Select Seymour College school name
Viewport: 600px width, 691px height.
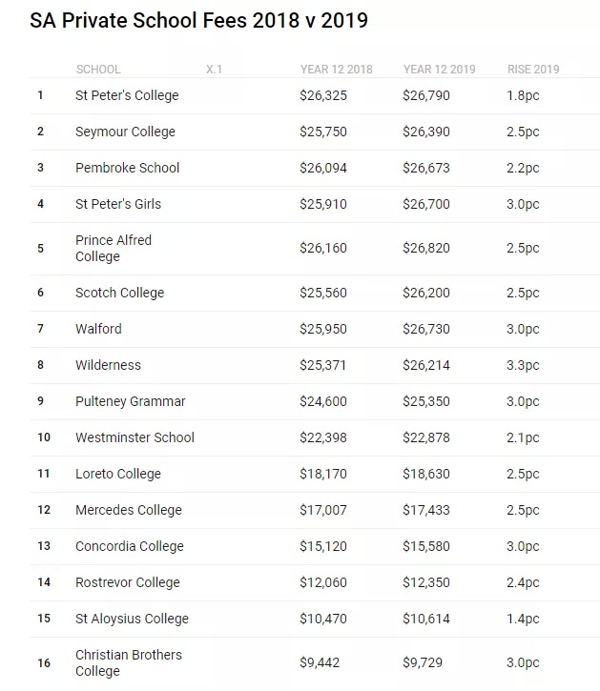(x=125, y=132)
